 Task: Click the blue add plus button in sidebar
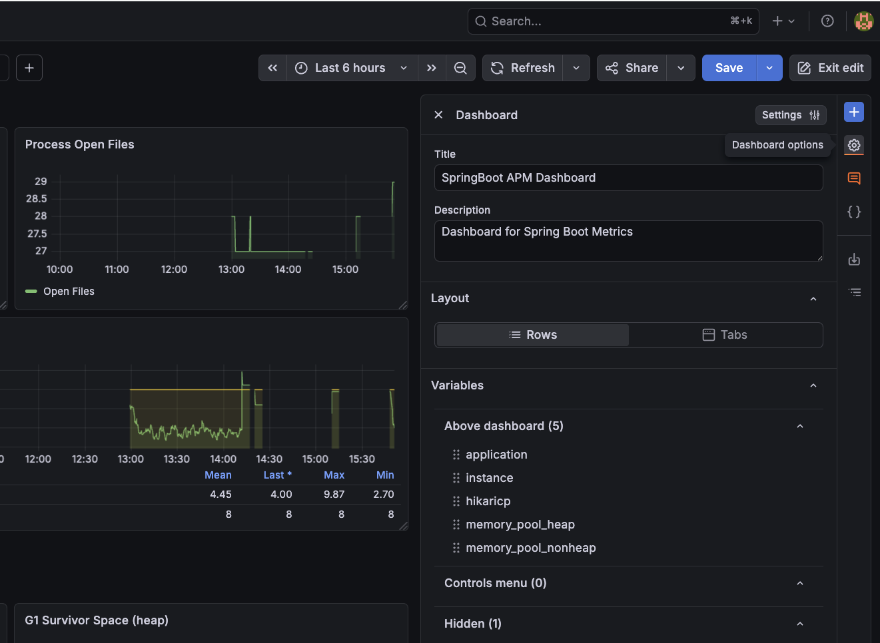pyautogui.click(x=854, y=112)
